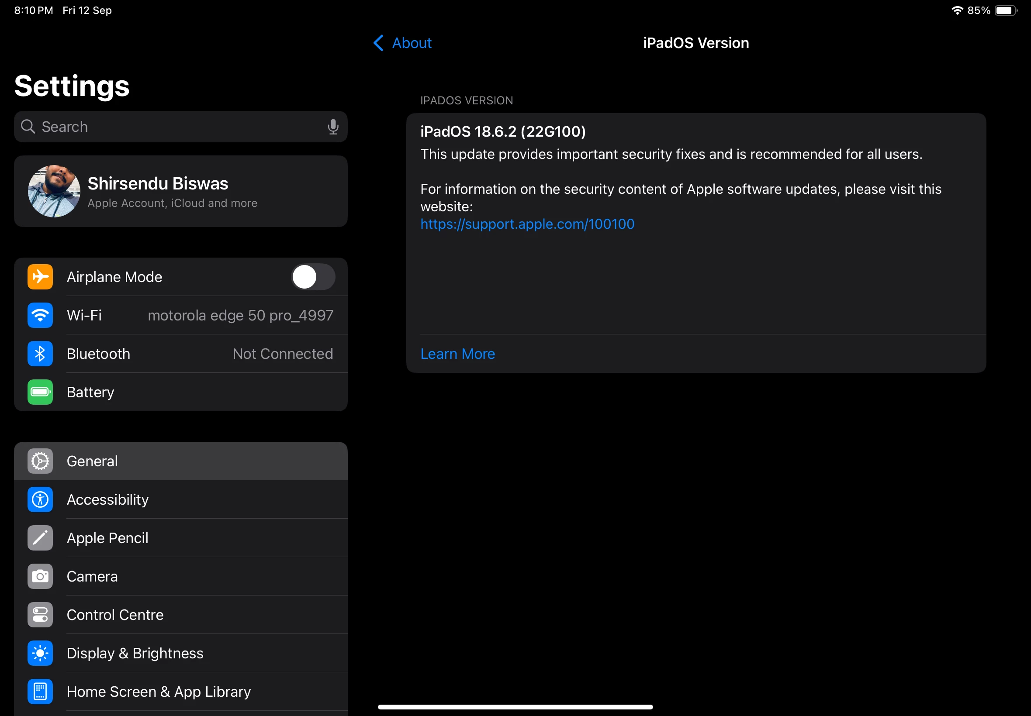1031x716 pixels.
Task: Tap the Control Centre icon
Action: pos(40,615)
